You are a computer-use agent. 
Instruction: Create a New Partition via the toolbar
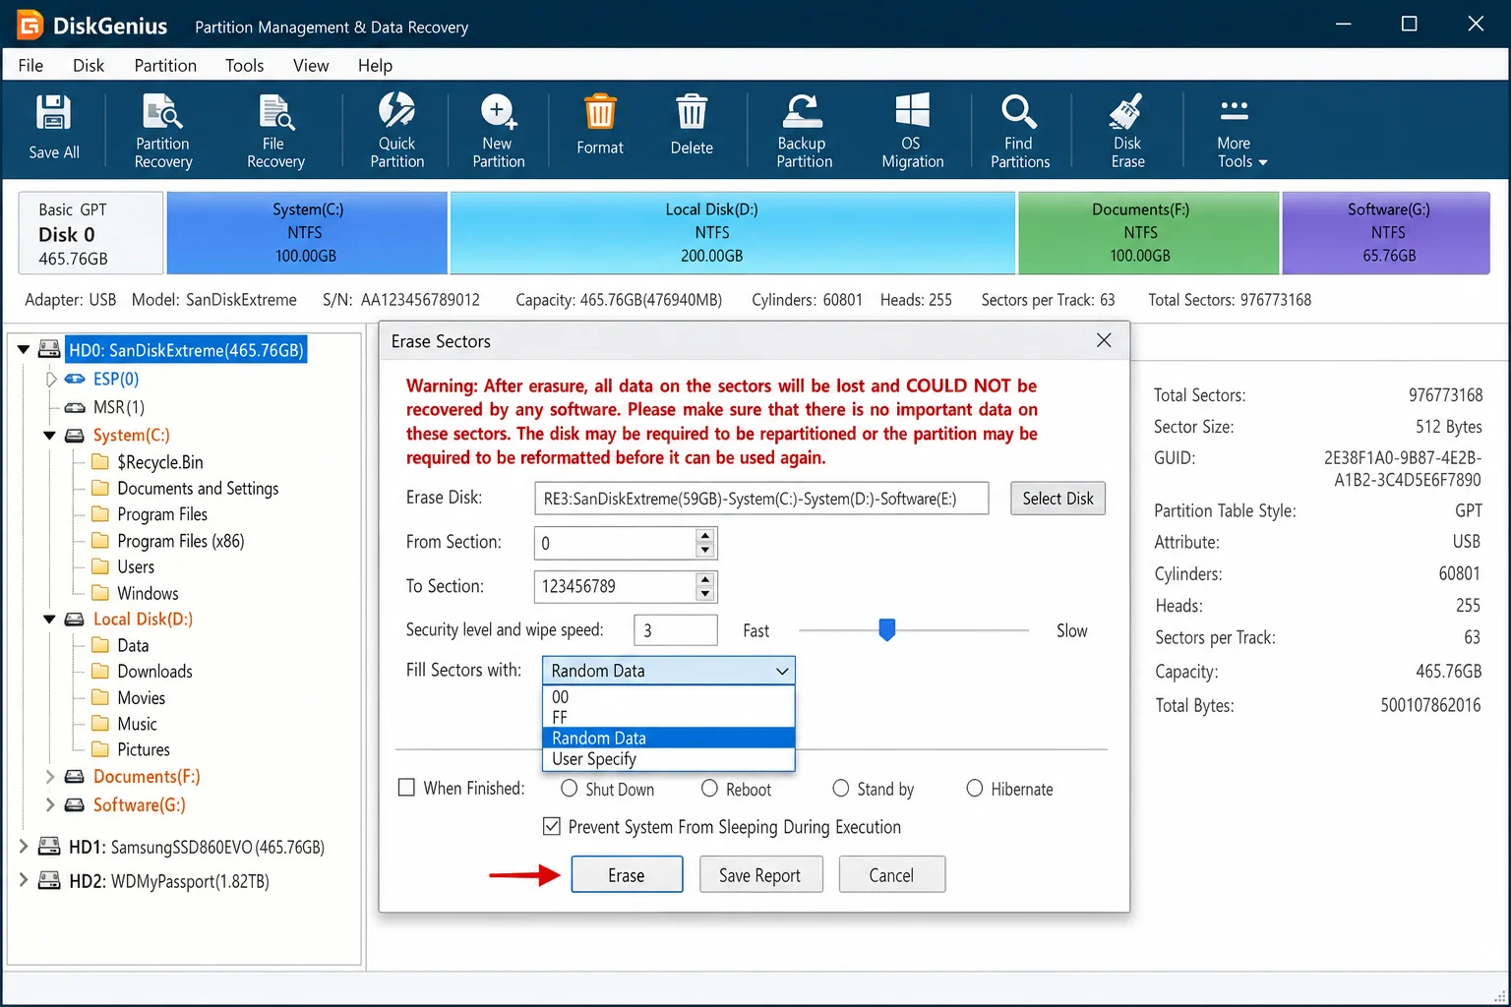pos(499,132)
